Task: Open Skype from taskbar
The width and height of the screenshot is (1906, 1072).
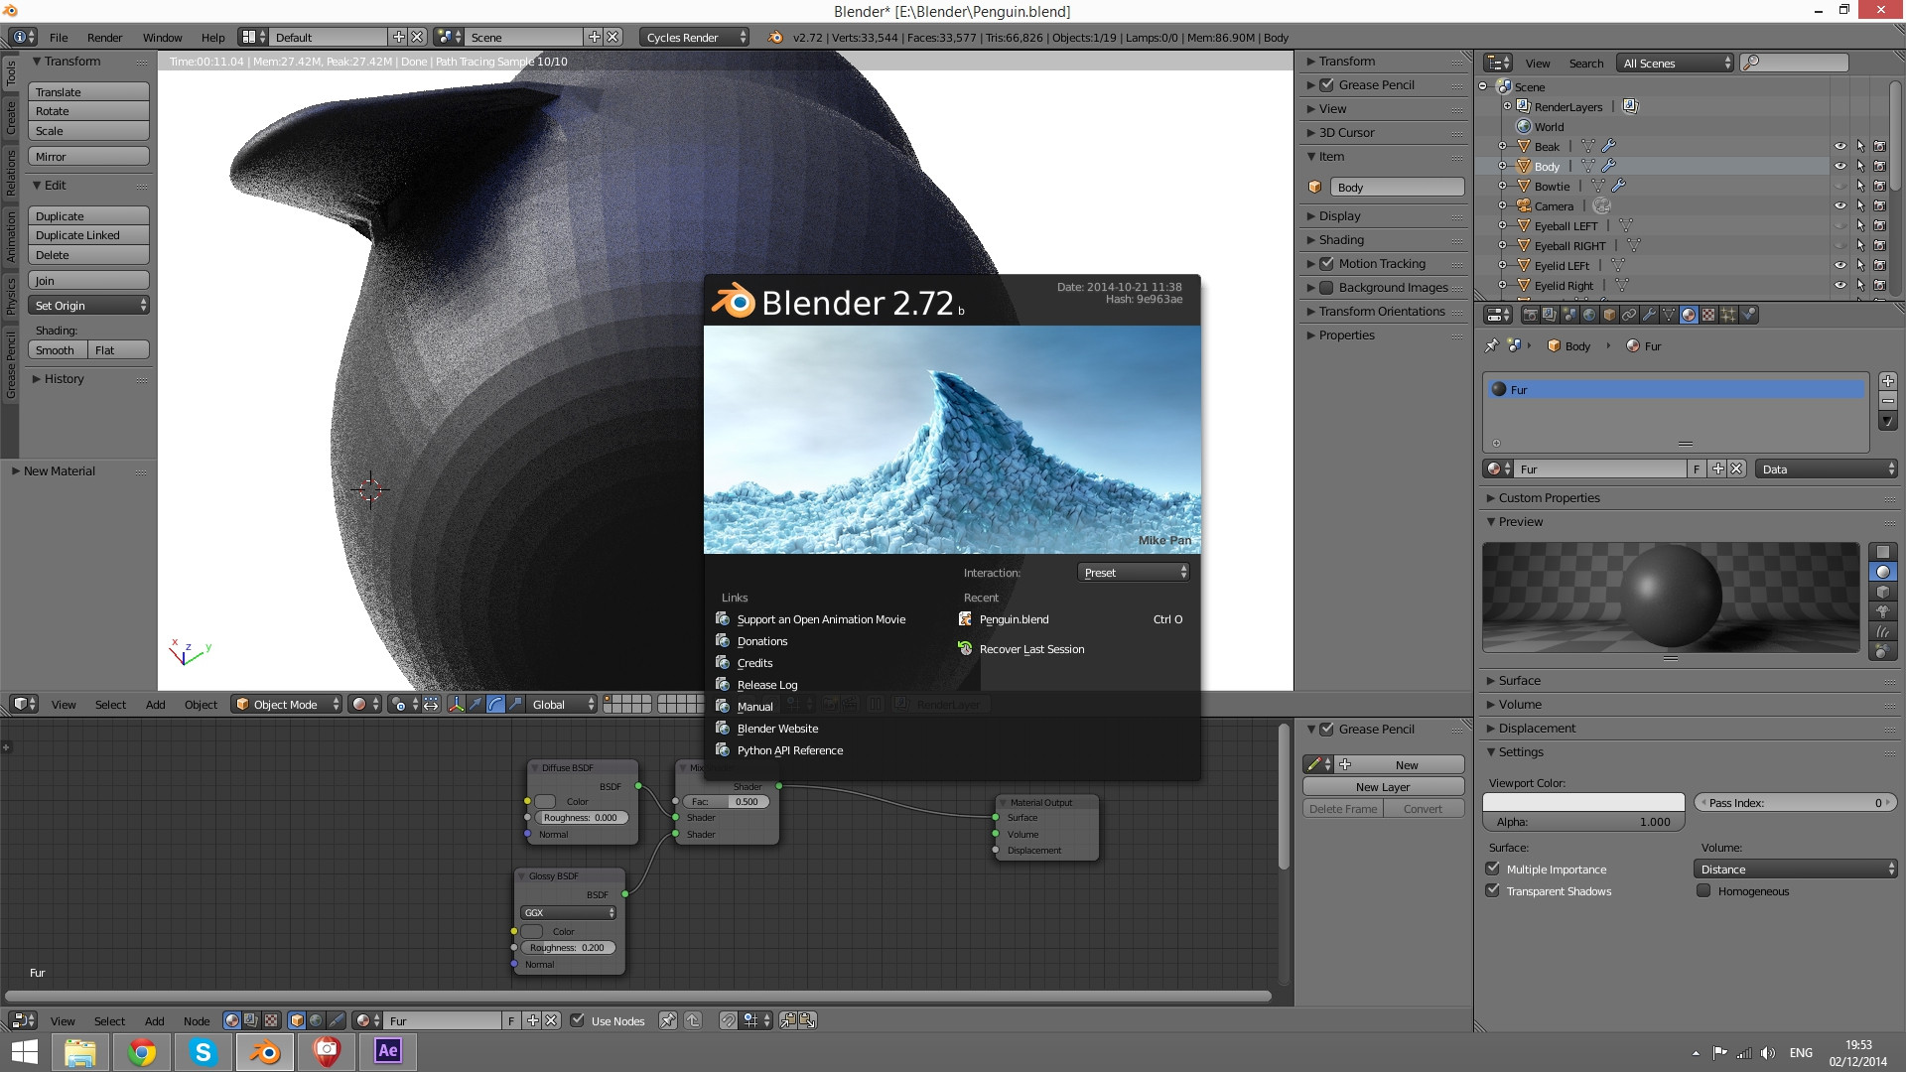Action: click(x=204, y=1052)
